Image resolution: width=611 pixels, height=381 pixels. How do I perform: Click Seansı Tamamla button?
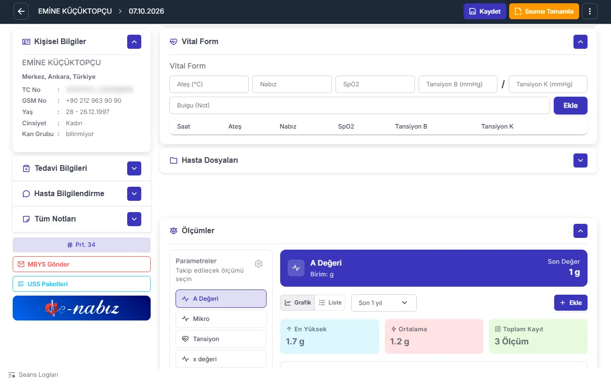tap(544, 11)
